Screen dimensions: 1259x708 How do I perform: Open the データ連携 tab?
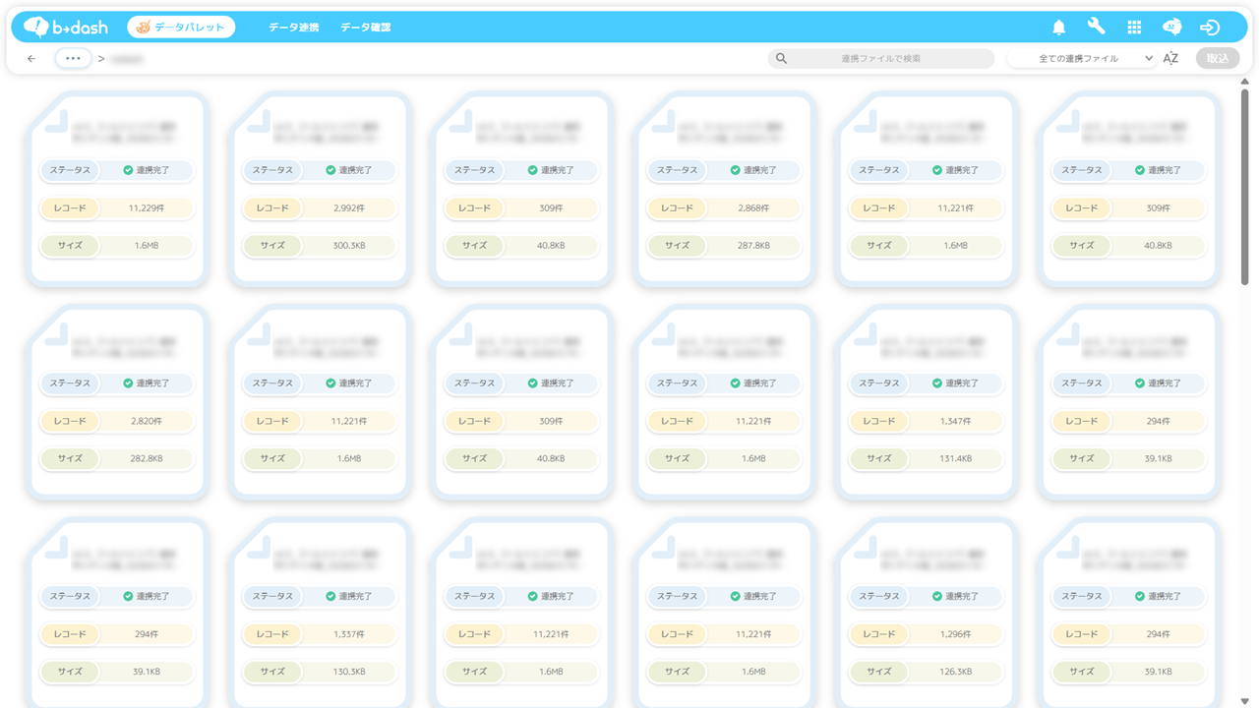click(x=293, y=28)
